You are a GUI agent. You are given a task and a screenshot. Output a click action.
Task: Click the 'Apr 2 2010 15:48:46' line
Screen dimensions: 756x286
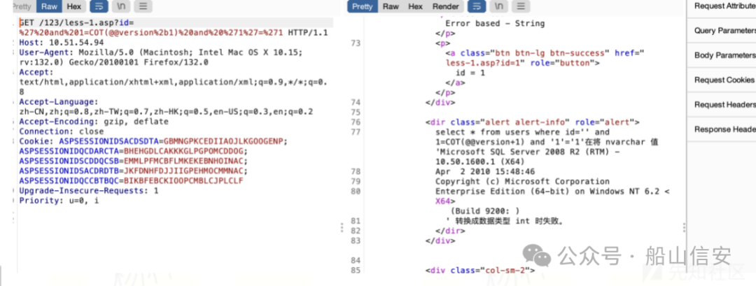(485, 171)
